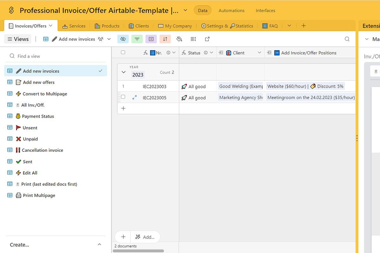Open the All Inv./Off. view
Image resolution: width=380 pixels, height=253 pixels.
pos(55,105)
